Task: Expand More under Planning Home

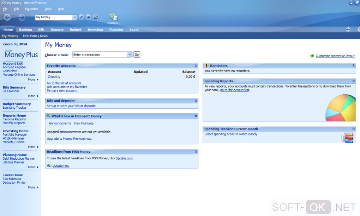Action: tap(33, 167)
